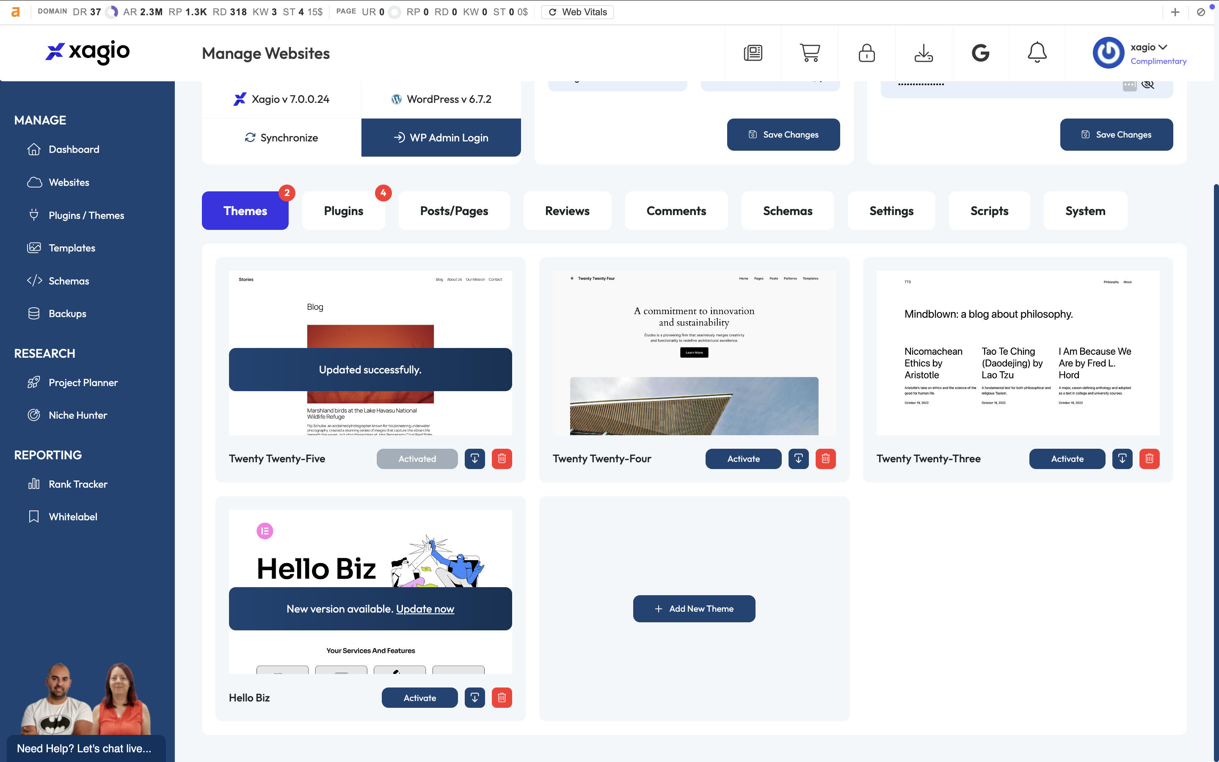
Task: Click the Twenty Twenty-Four update arrow icon
Action: point(798,458)
